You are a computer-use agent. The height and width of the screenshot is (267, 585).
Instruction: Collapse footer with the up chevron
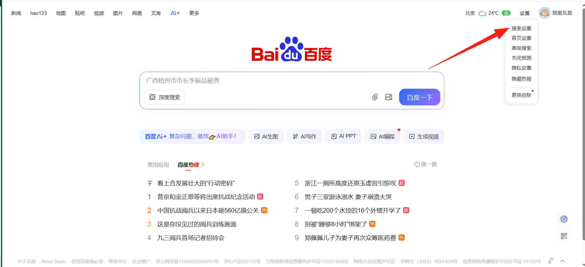click(x=562, y=261)
